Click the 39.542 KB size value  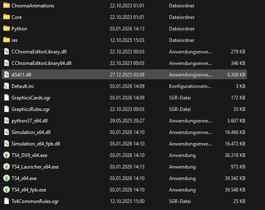tap(235, 178)
